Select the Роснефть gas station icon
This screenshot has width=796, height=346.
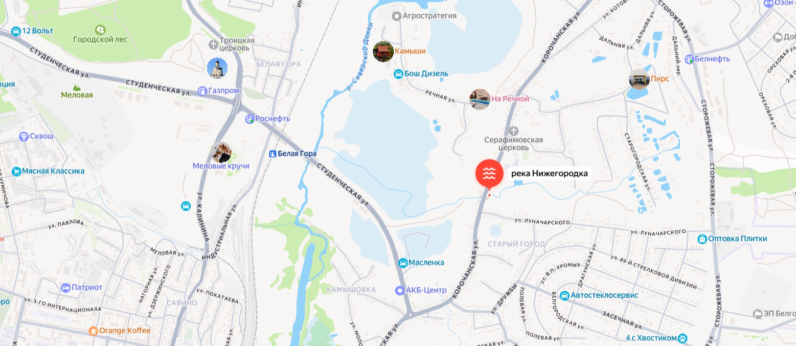[x=250, y=119]
